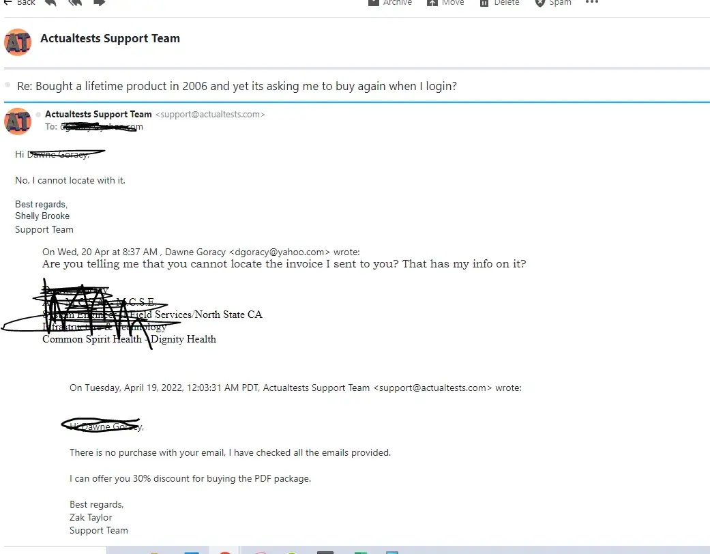Open the three-dot more actions menu

click(x=592, y=2)
